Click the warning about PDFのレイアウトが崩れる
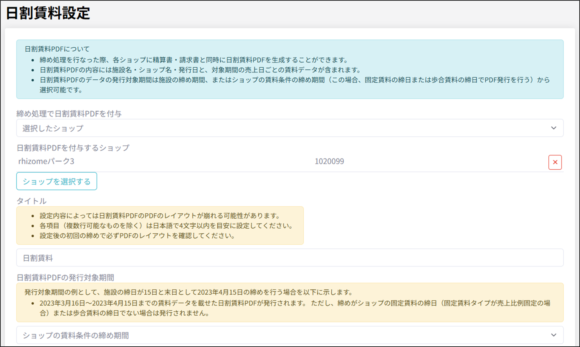 click(160, 216)
